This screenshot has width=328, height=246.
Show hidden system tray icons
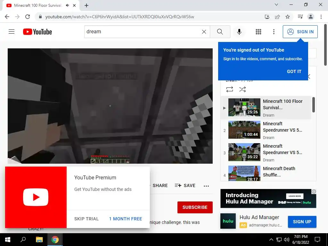pyautogui.click(x=271, y=240)
